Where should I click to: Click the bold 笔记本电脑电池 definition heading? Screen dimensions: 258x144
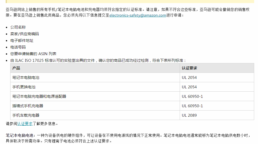(x=19, y=136)
